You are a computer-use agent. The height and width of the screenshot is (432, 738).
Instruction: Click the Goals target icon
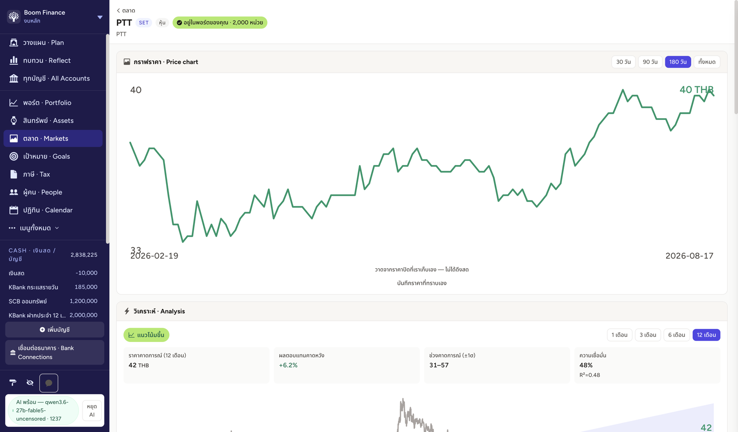click(14, 157)
